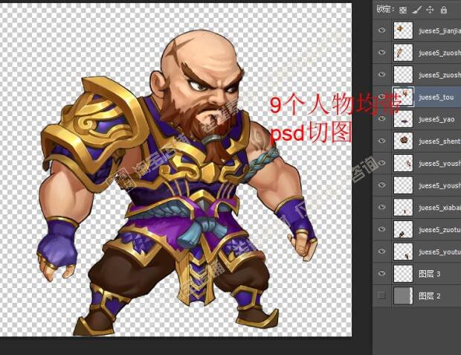Select the layer name 图层 2

tap(430, 296)
